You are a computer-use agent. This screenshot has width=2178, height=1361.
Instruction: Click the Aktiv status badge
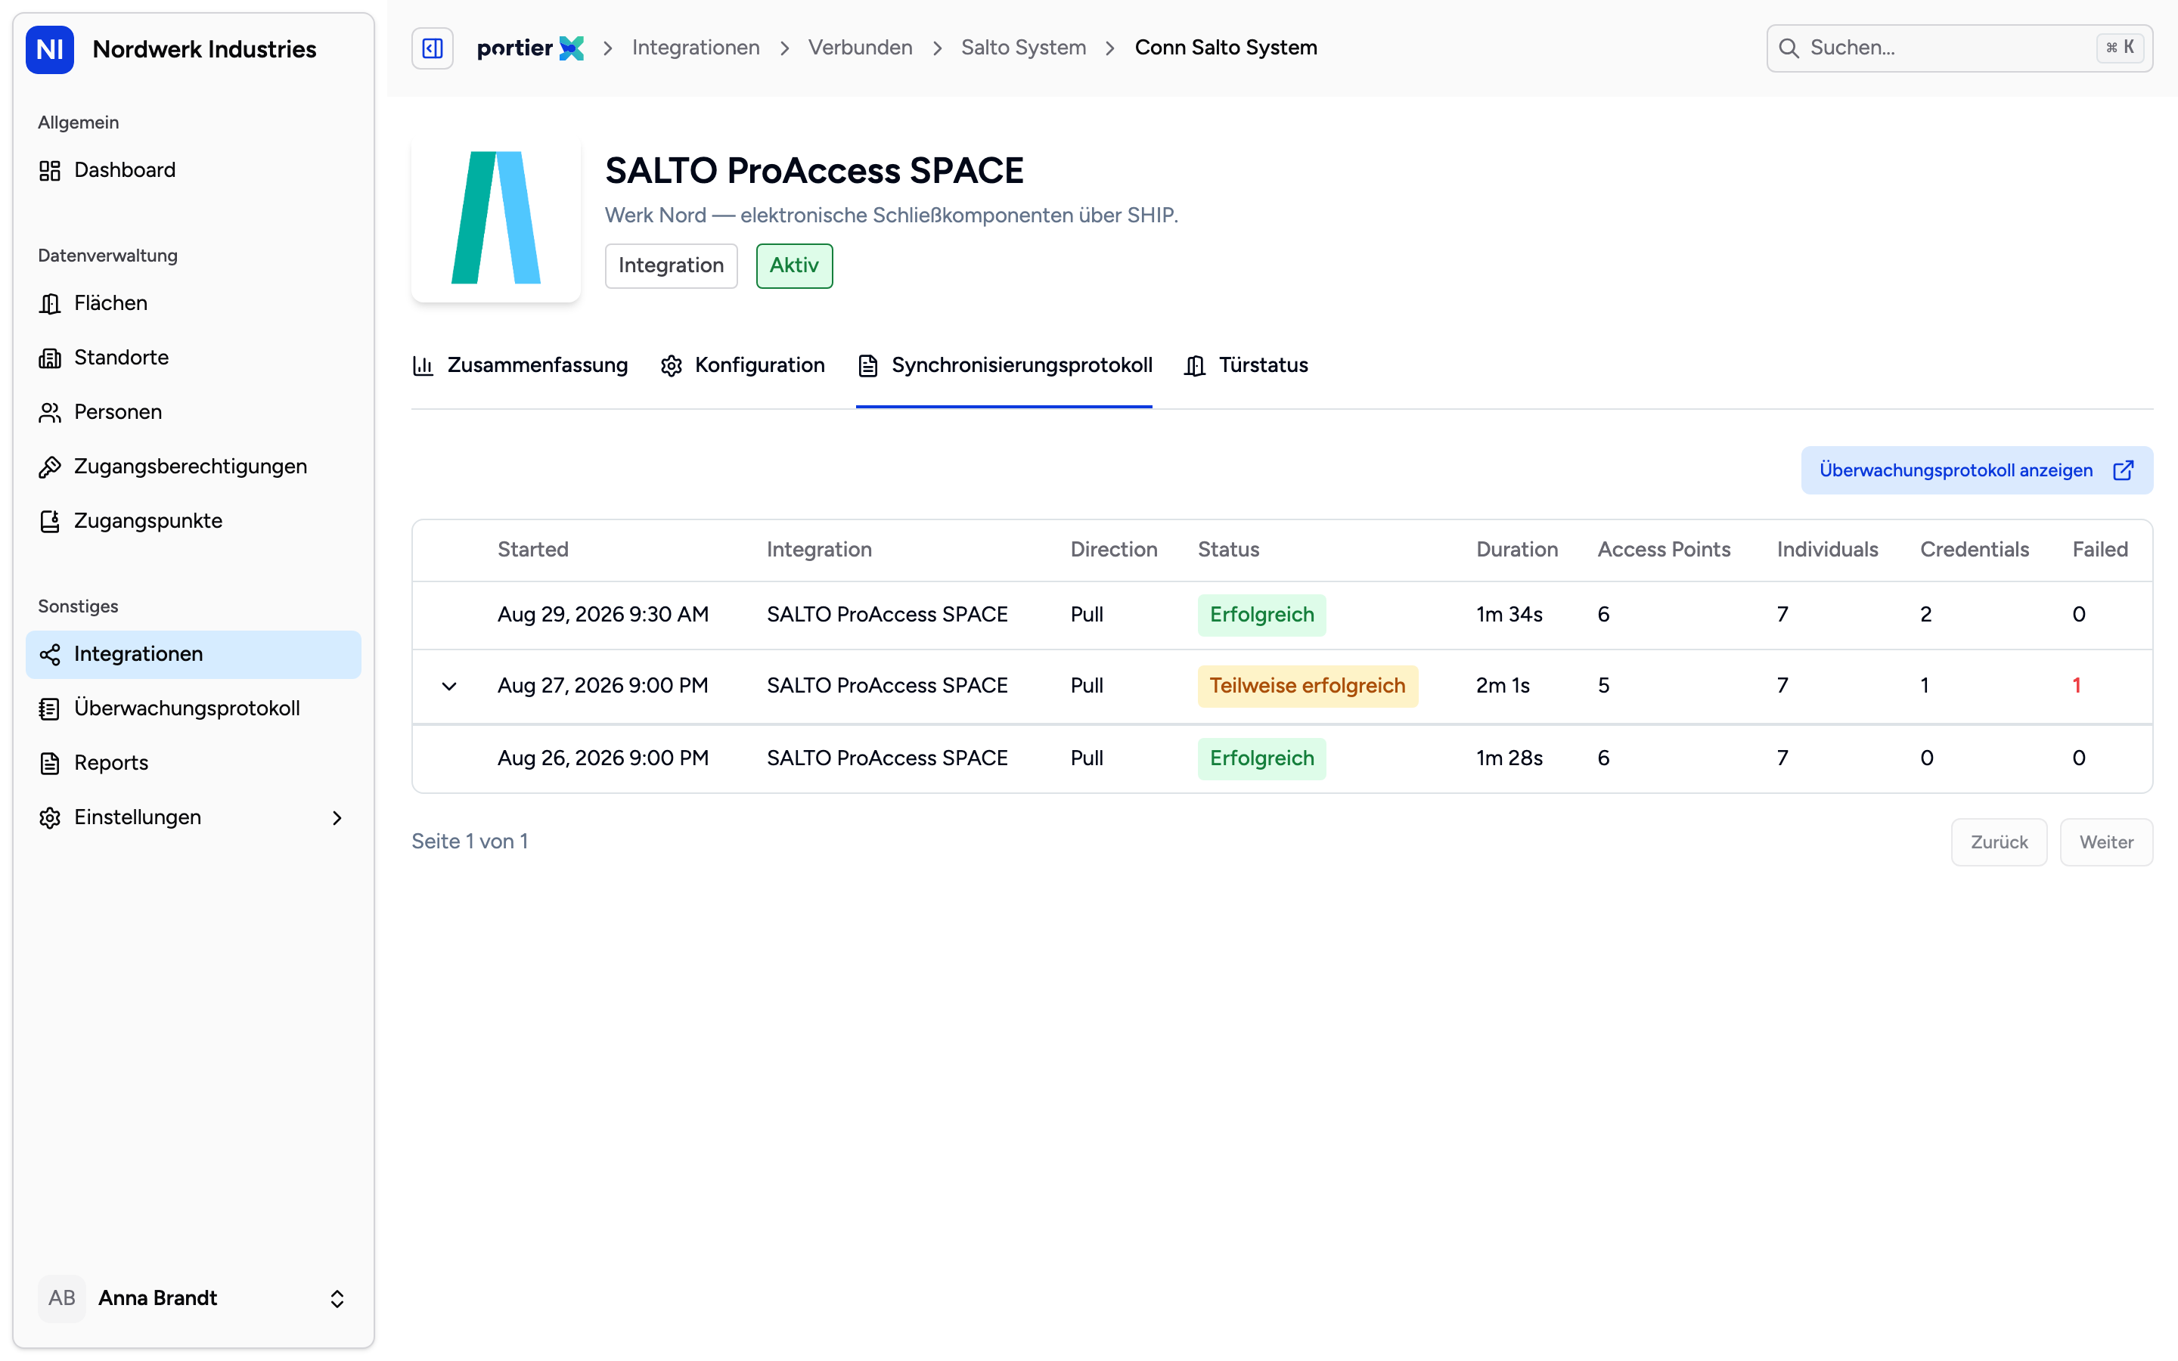(x=794, y=265)
